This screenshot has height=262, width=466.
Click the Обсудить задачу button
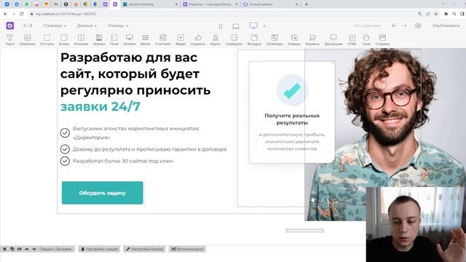click(102, 193)
